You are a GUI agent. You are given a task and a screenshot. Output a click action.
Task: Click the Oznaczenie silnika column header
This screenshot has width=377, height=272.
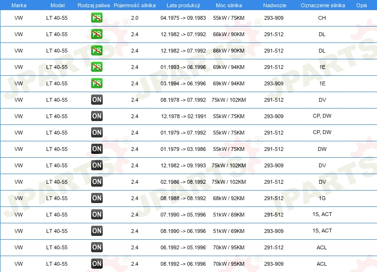(x=323, y=5)
